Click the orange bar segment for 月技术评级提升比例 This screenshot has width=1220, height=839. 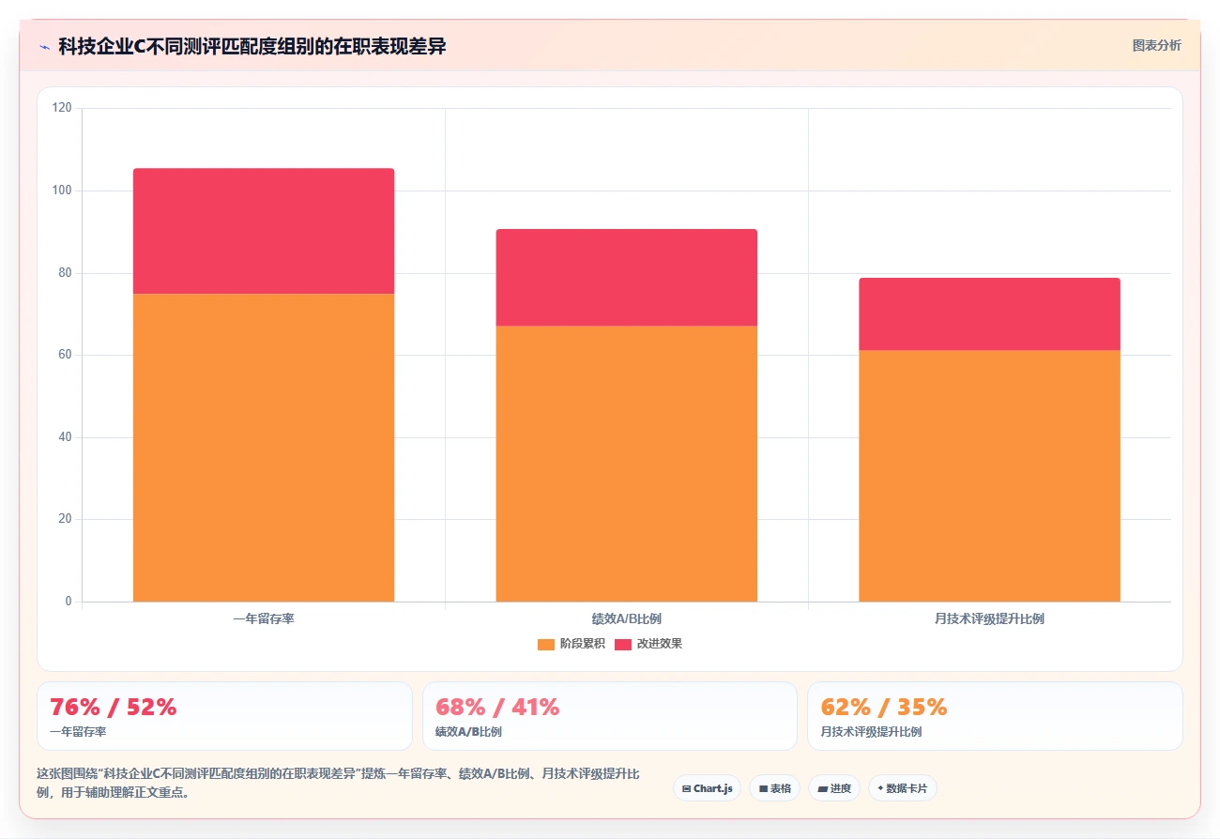tap(989, 476)
